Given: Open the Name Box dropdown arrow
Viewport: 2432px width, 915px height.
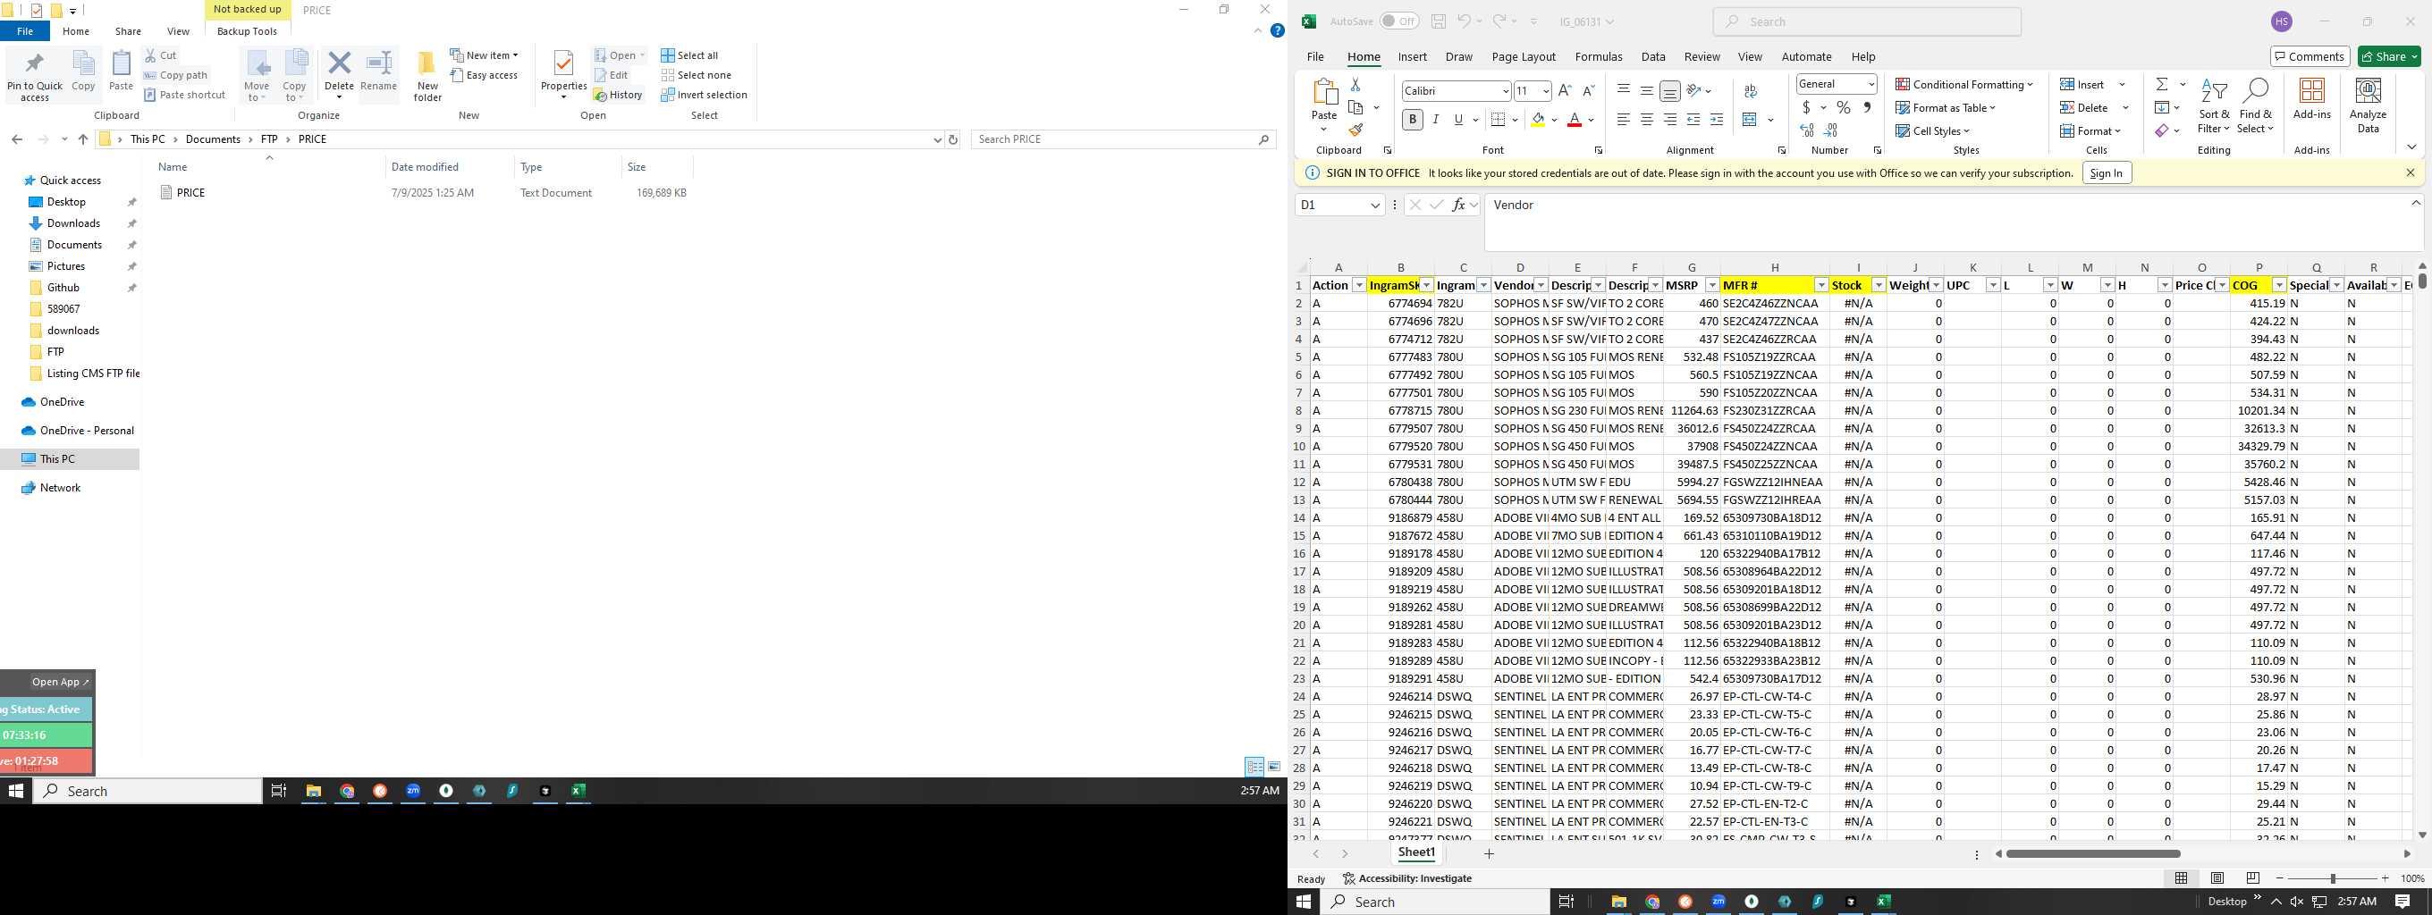Looking at the screenshot, I should [1374, 205].
